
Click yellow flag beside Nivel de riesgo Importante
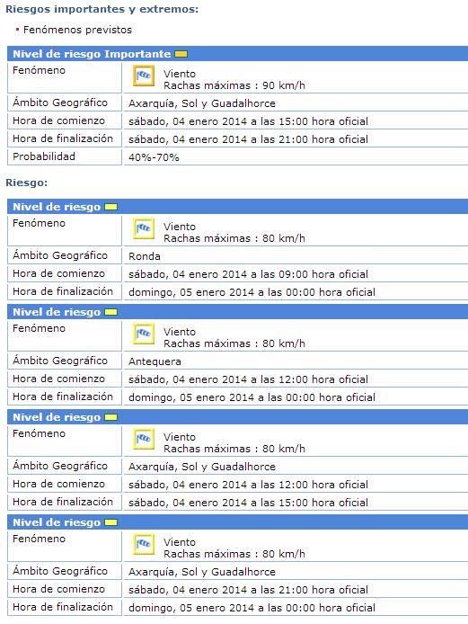coord(181,54)
